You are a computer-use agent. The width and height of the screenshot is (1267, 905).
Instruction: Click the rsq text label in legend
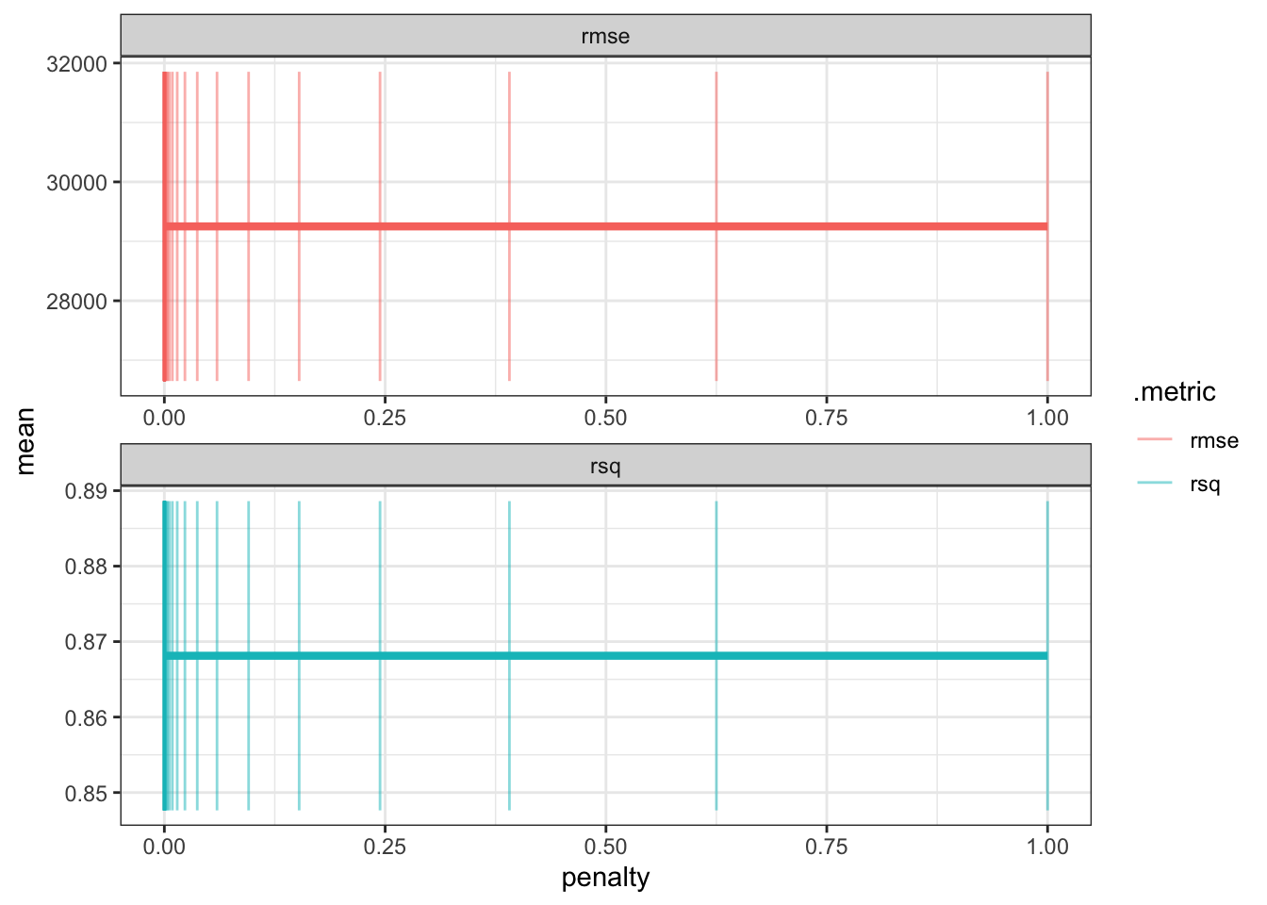tap(1205, 485)
